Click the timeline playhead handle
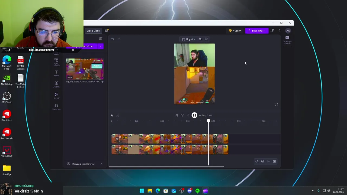 pos(208,121)
